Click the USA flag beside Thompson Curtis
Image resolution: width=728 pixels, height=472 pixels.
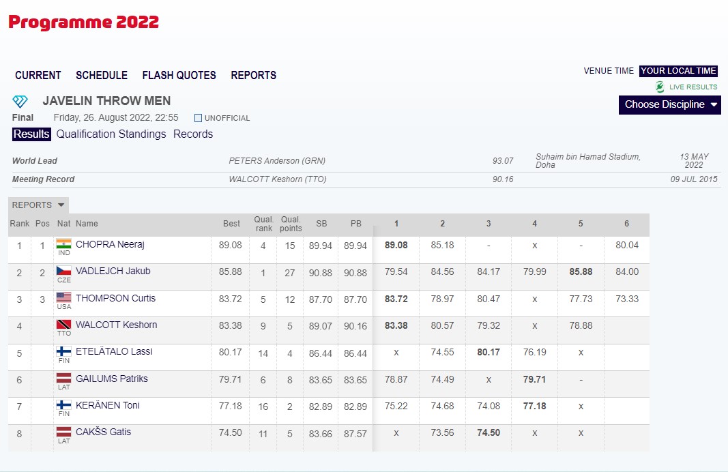point(63,297)
